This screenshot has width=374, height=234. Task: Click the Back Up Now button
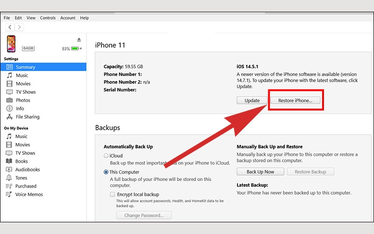(260, 172)
